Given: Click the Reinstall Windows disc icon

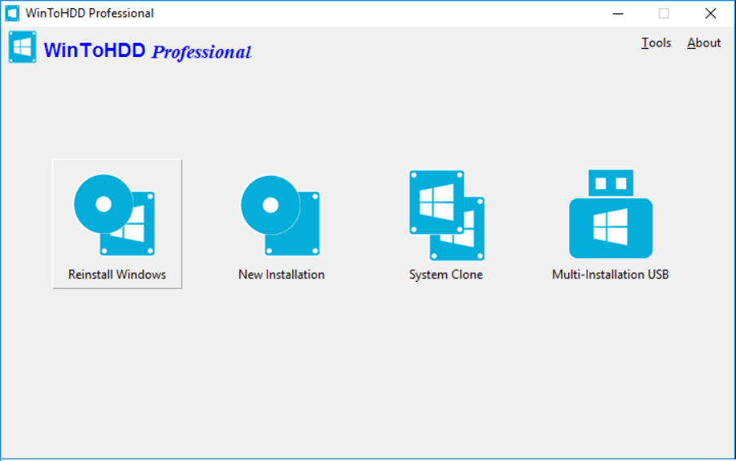Looking at the screenshot, I should coord(115,216).
